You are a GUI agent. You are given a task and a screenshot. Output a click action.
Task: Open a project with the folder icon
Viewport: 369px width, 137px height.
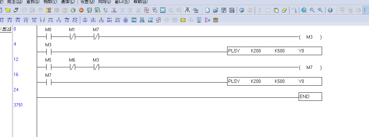point(216,10)
